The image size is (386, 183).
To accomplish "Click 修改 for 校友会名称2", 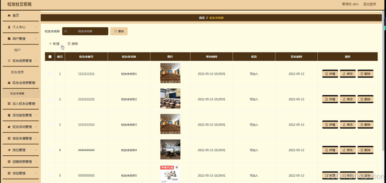I will click(x=348, y=99).
